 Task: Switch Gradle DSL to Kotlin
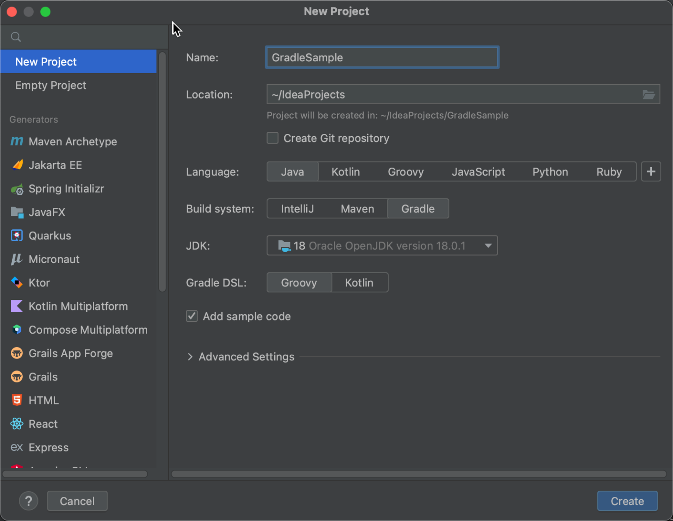click(x=359, y=282)
